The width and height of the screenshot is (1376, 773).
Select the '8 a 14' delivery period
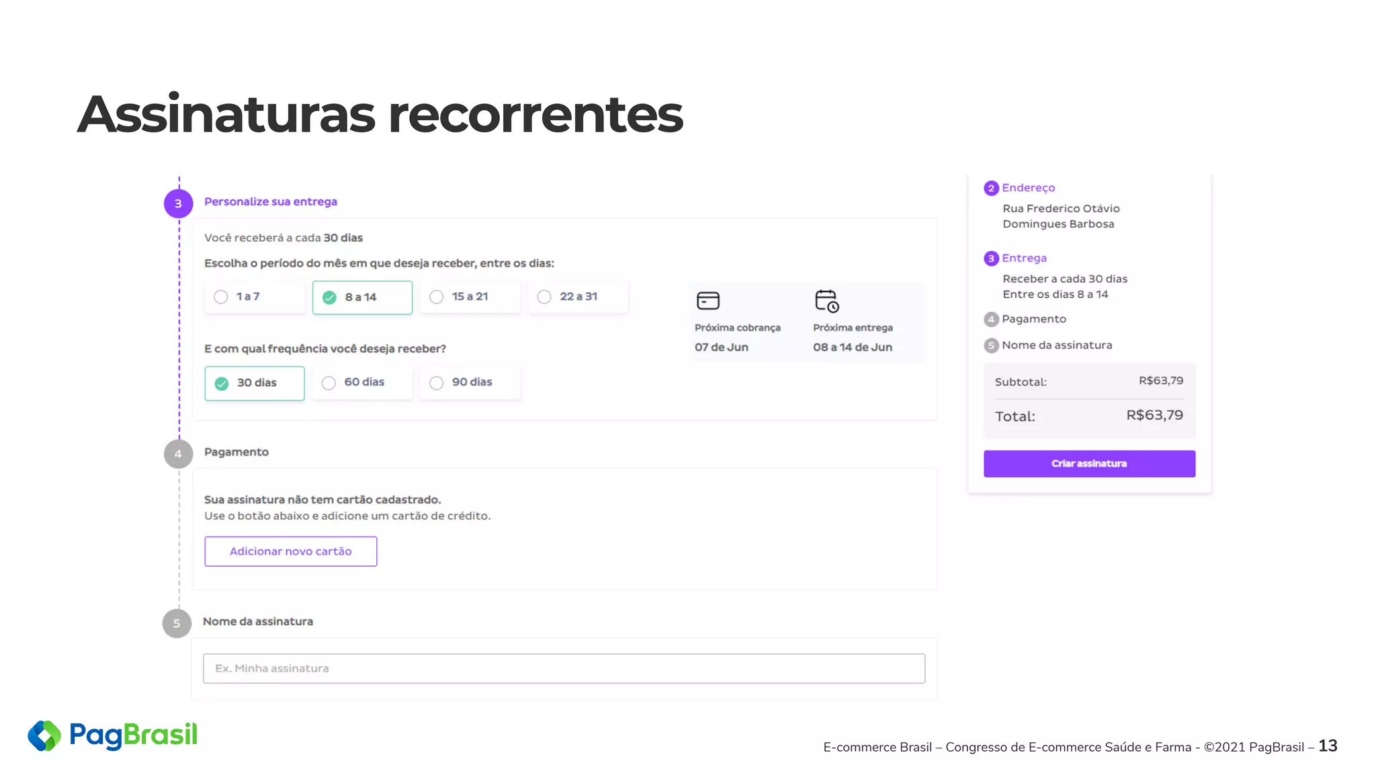(362, 298)
